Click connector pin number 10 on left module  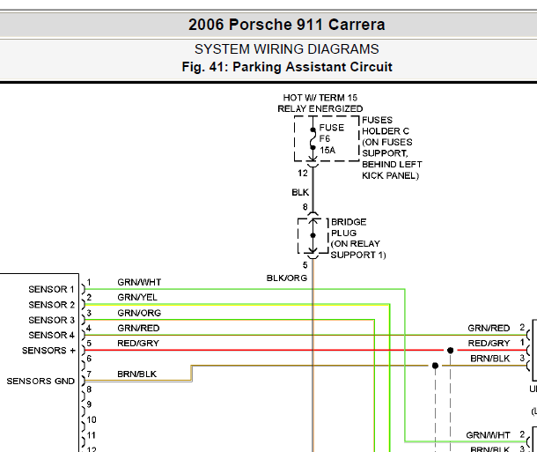(x=92, y=419)
